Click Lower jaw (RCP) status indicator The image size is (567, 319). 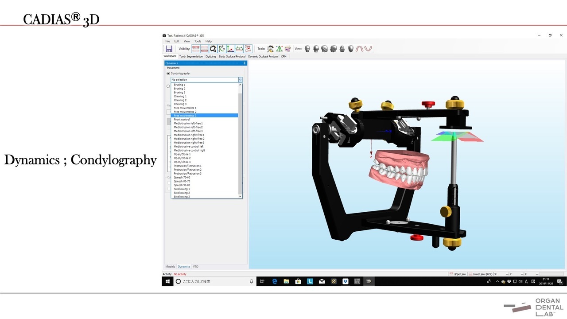pos(480,274)
